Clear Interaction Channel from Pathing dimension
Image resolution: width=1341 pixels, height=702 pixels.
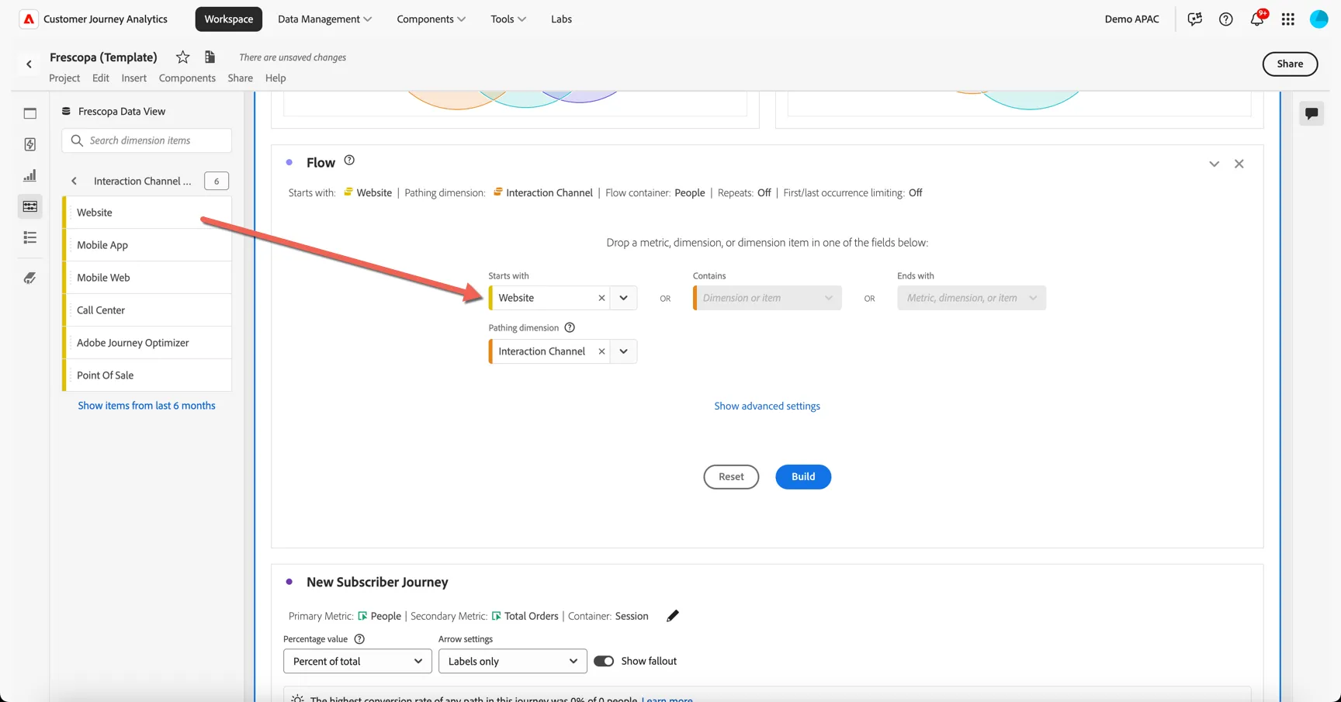(601, 351)
